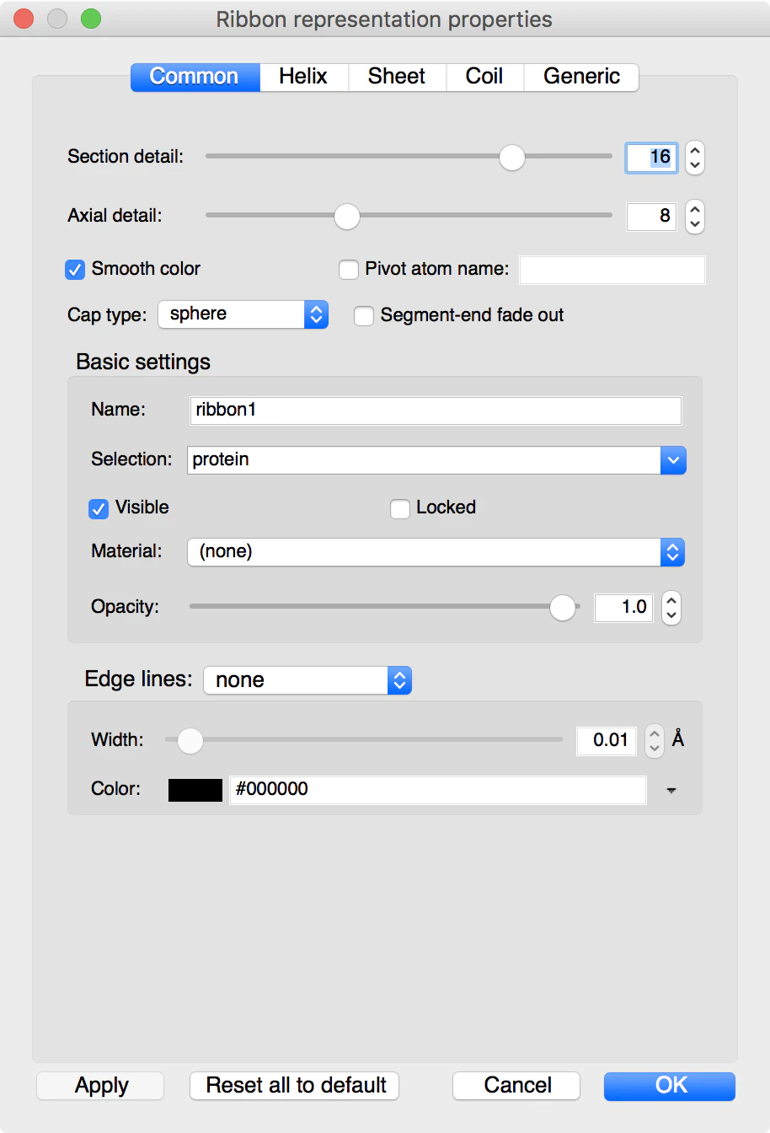Open the Cap type dropdown
This screenshot has width=770, height=1133.
(243, 314)
